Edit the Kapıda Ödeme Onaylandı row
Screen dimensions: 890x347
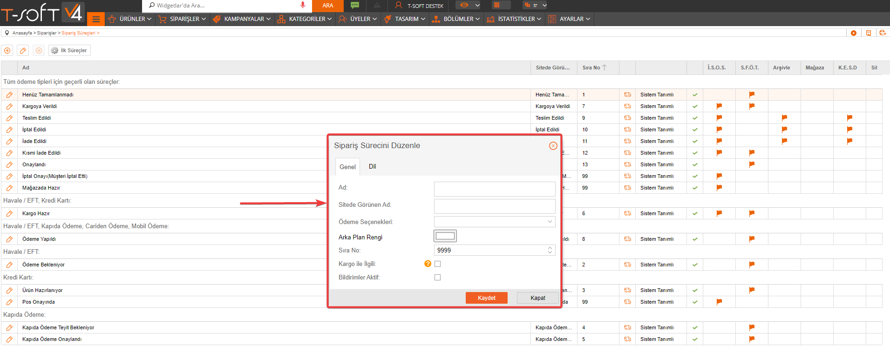[x=9, y=339]
